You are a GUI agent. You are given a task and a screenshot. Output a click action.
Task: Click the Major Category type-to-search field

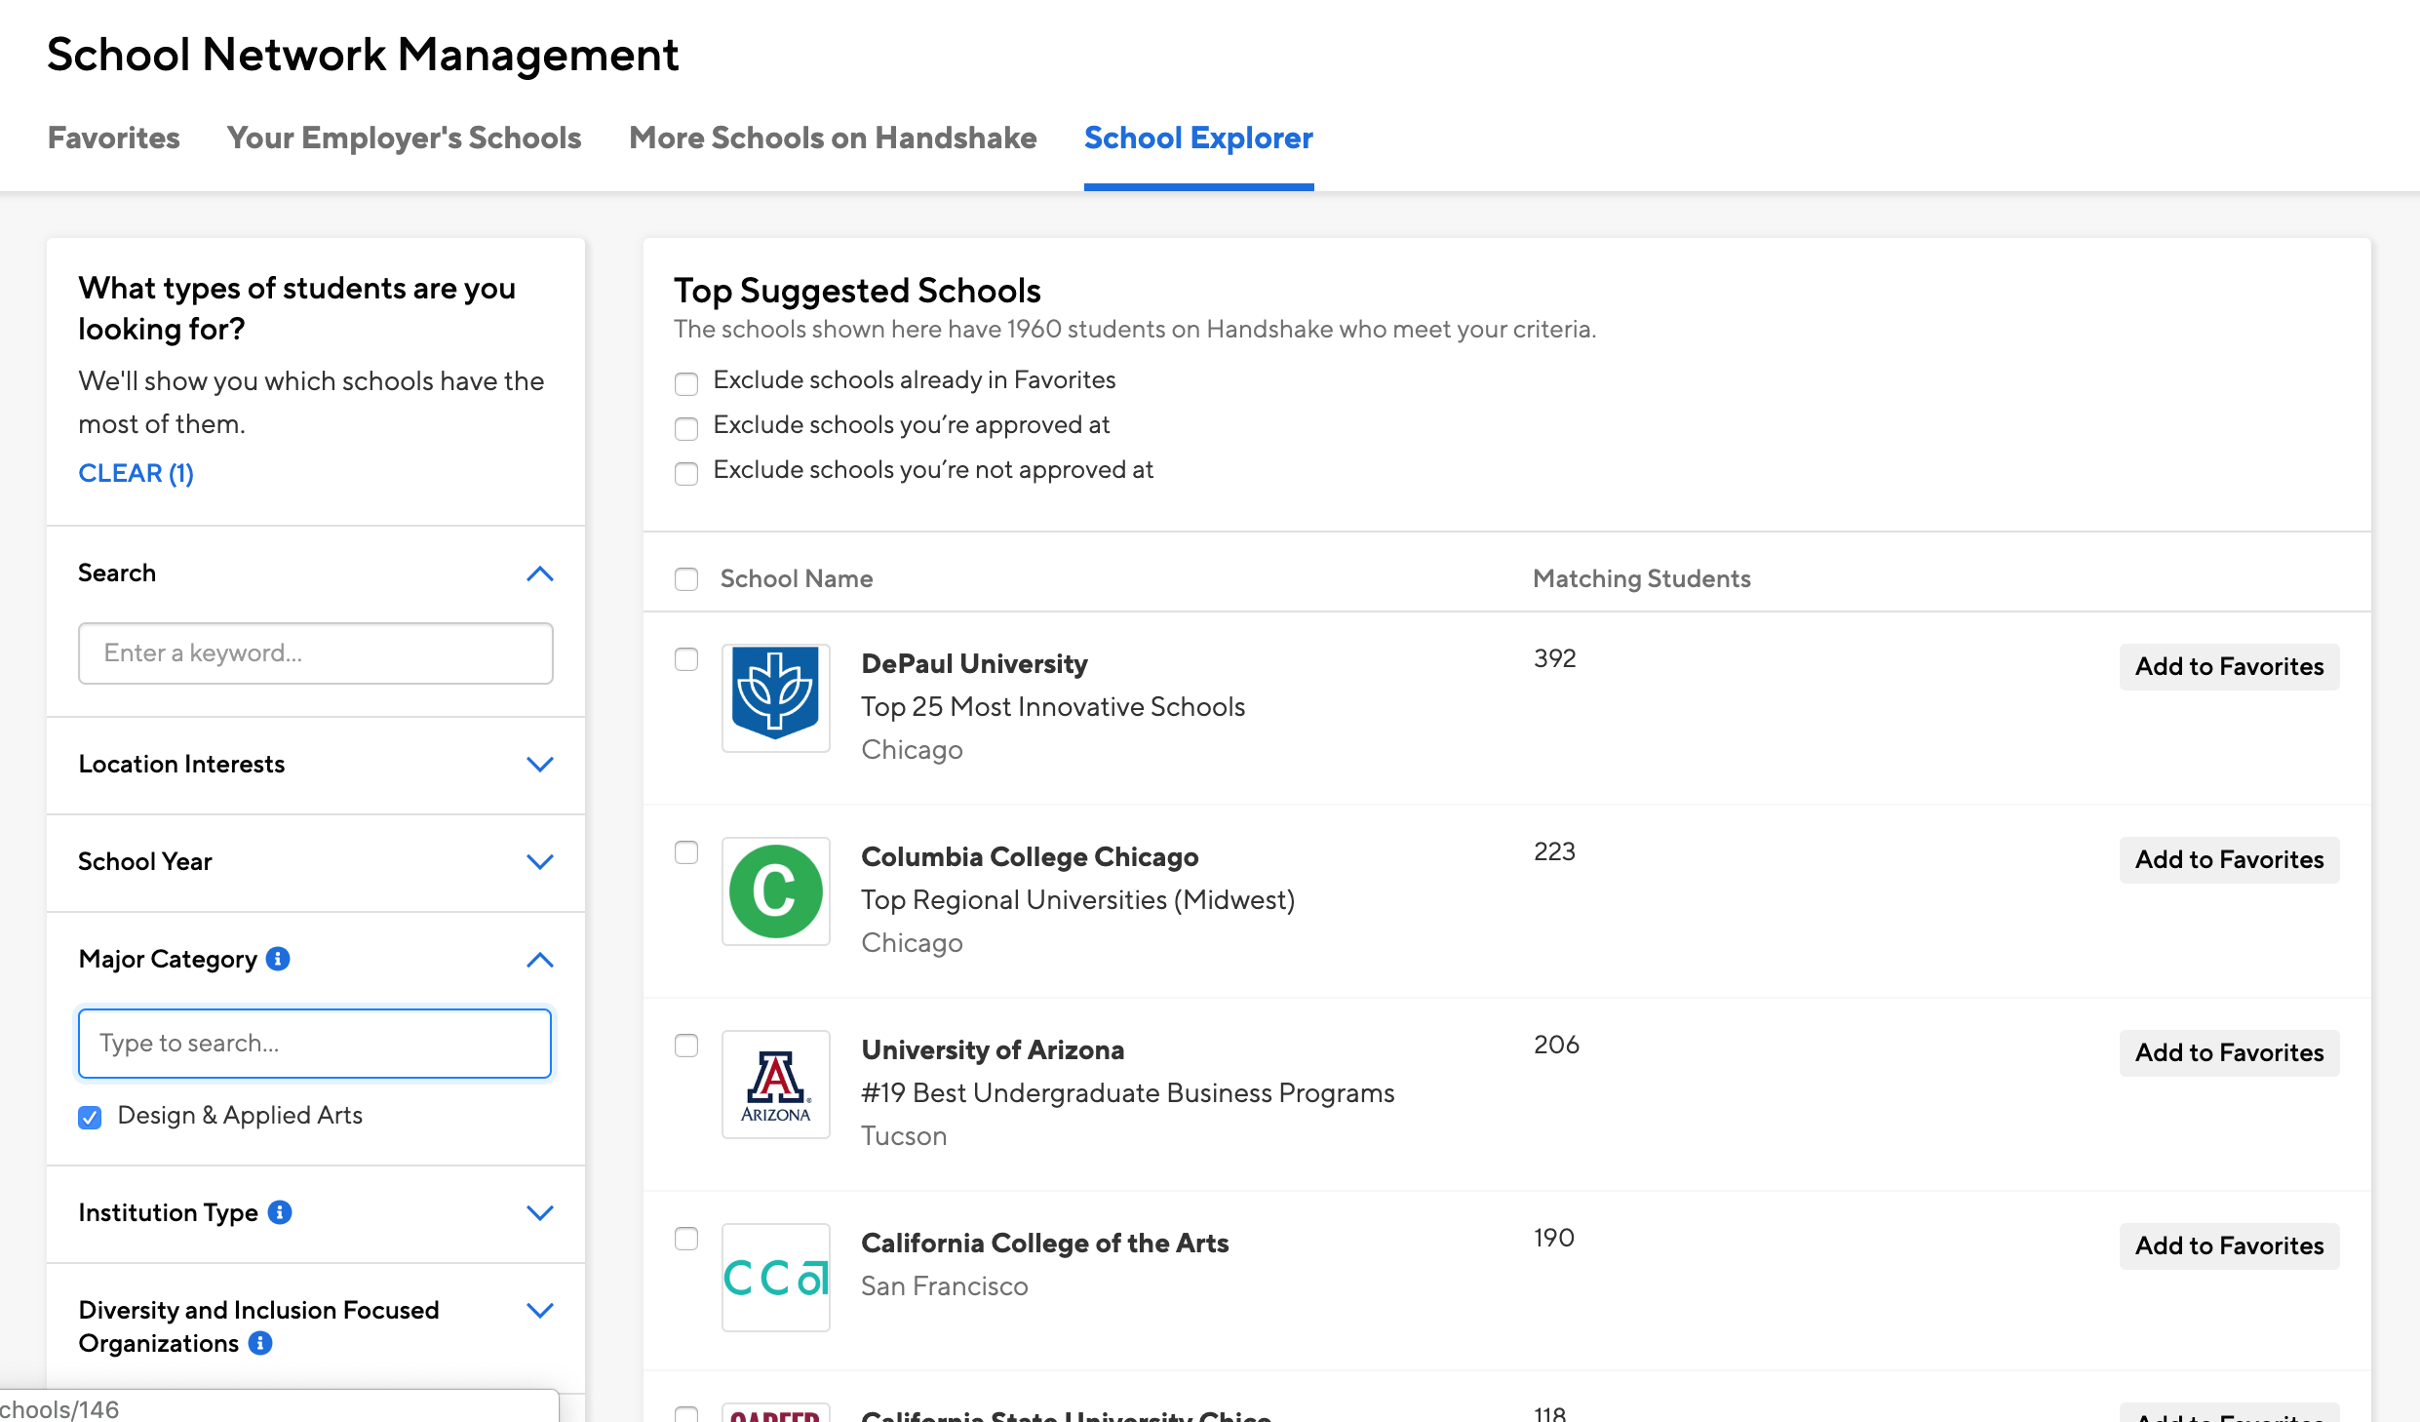point(314,1043)
